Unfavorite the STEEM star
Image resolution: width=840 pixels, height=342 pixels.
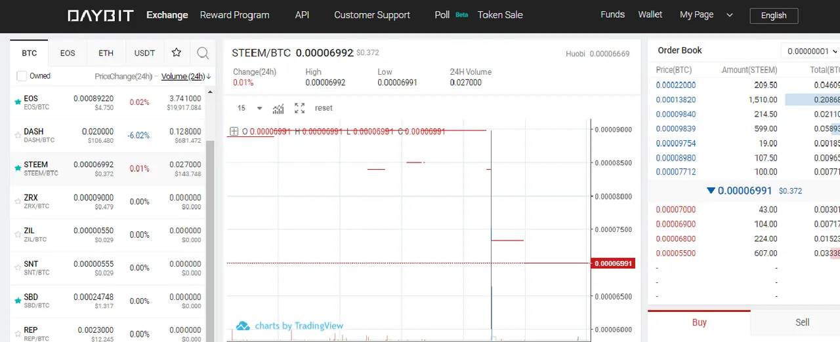[18, 168]
